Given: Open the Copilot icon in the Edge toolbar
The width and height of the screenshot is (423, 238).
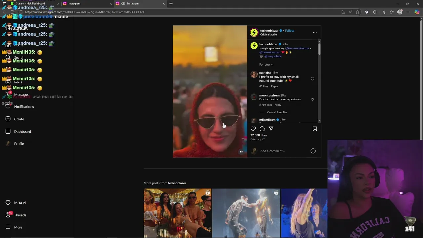Looking at the screenshot, I should [417, 12].
